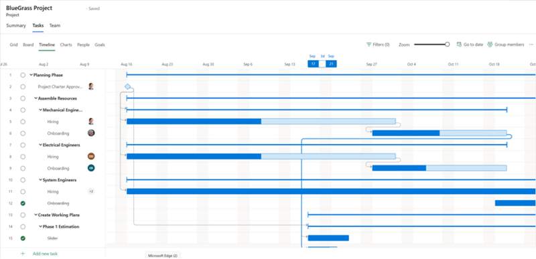Select the Slider task name
Viewport: 536px width, 259px height.
tap(52, 238)
